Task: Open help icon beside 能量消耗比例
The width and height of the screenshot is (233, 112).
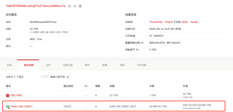Action: click(x=142, y=43)
